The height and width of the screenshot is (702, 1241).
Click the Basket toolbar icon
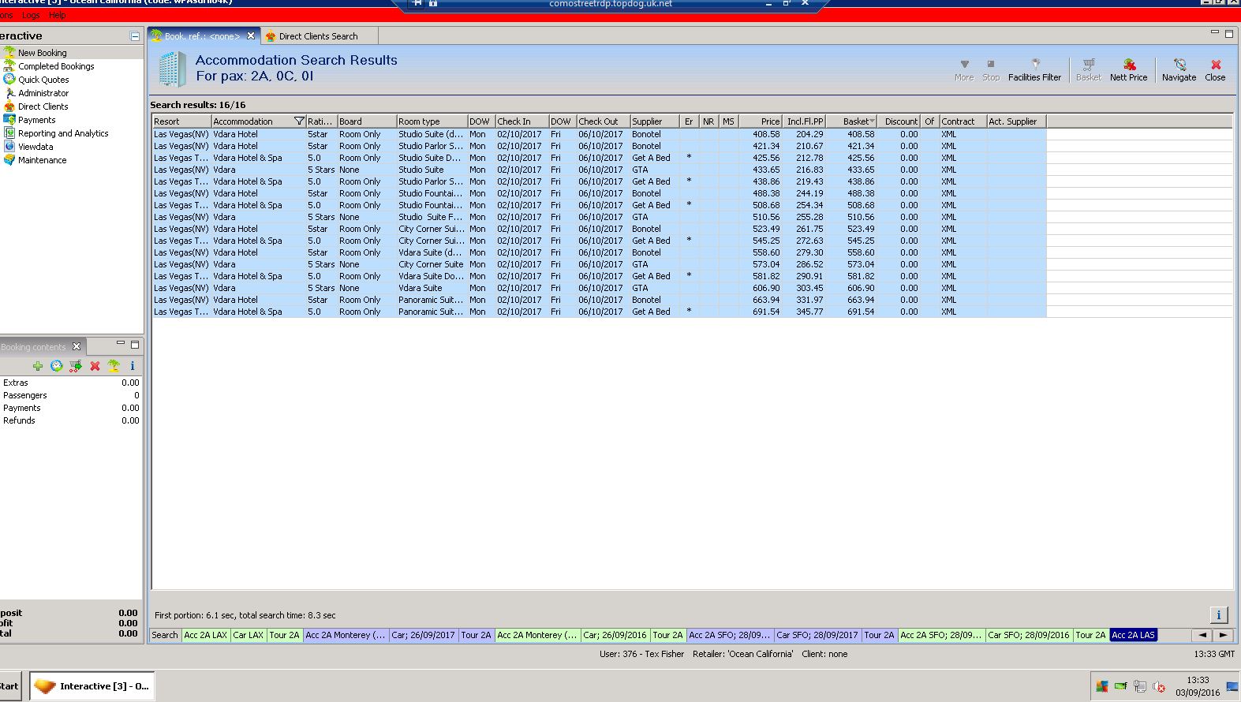tap(1089, 70)
